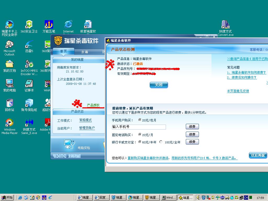Click the 管理员账户 current user link
Screen dimensions: 268x201
coord(87,128)
